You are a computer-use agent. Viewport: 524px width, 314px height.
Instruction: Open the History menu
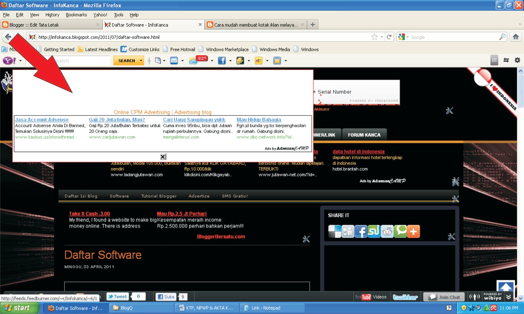pos(52,15)
